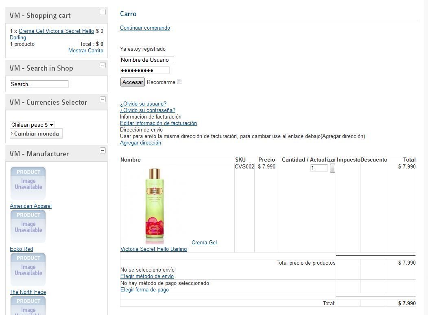This screenshot has width=428, height=315.
Task: Collapse the VM - Manufacturer module
Action: click(103, 151)
